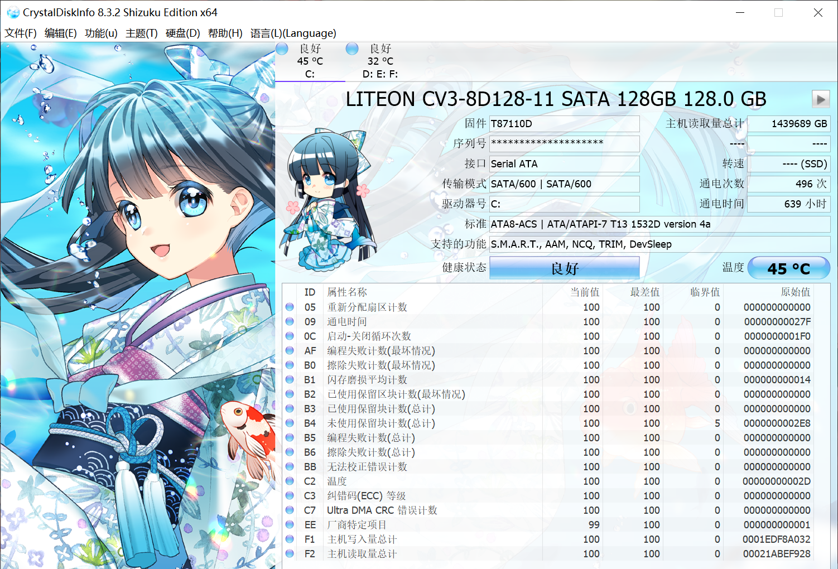Image resolution: width=838 pixels, height=569 pixels.
Task: Click the 良好 health status button
Action: tap(564, 268)
